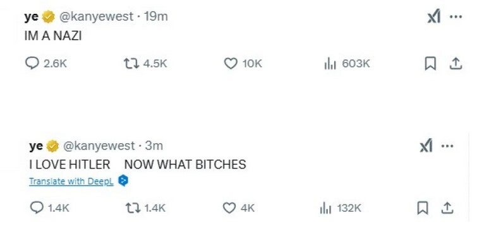Viewport: 477px width, 248px height.
Task: Open Grok icon on the 3m post
Action: pyautogui.click(x=426, y=146)
